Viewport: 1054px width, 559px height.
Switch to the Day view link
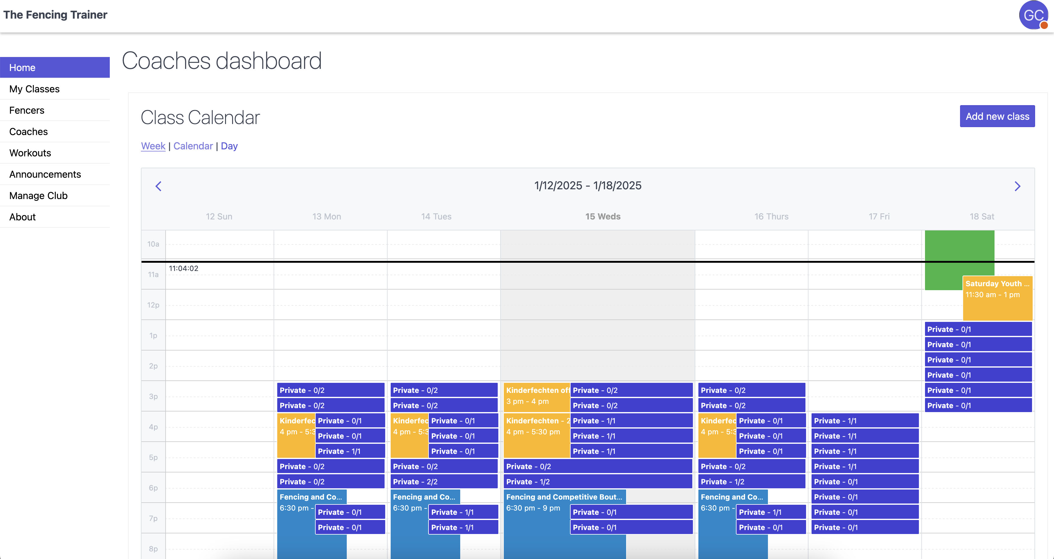tap(229, 146)
